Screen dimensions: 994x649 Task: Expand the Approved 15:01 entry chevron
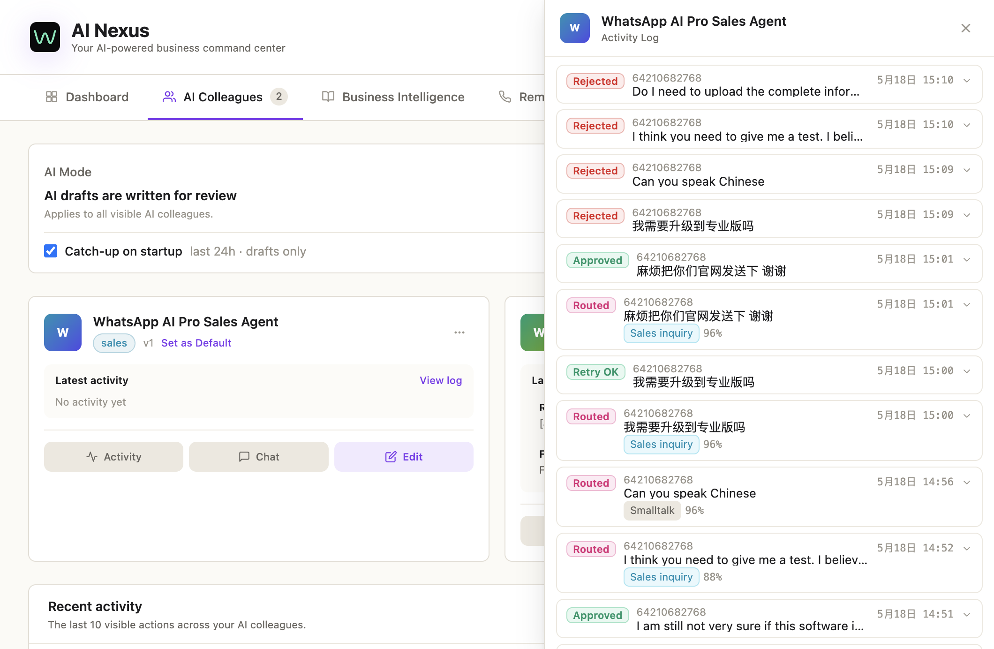coord(967,260)
